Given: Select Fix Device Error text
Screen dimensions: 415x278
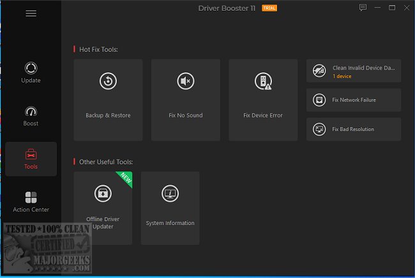Looking at the screenshot, I should (x=263, y=115).
